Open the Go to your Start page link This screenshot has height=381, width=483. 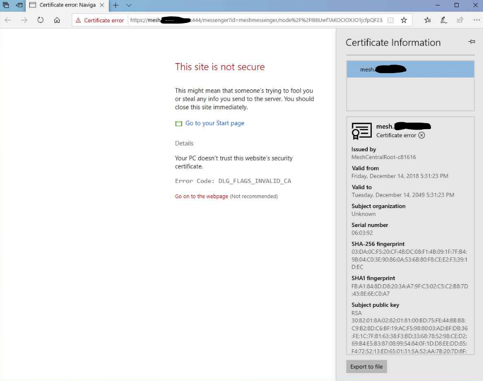click(215, 123)
